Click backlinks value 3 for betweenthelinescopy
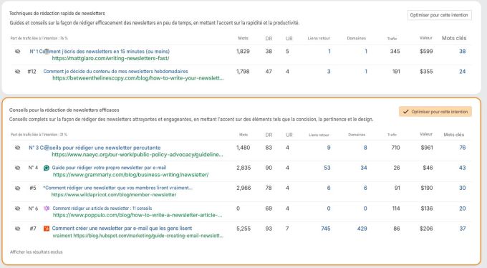This screenshot has height=268, width=487. tap(329, 72)
